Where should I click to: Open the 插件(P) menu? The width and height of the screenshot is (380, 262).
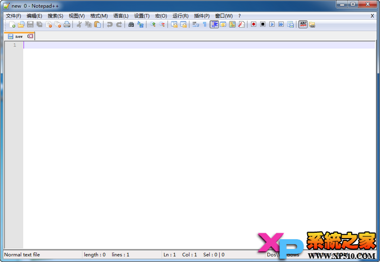click(202, 16)
